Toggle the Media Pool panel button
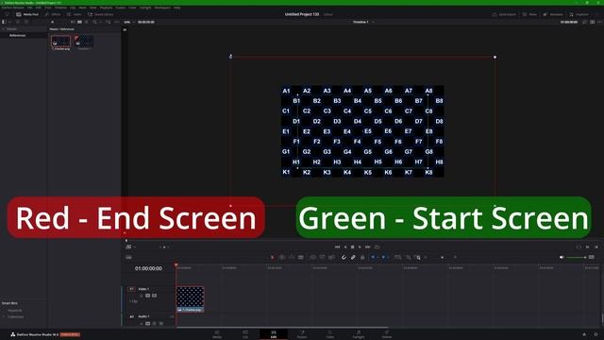This screenshot has height=340, width=604. 27,14
